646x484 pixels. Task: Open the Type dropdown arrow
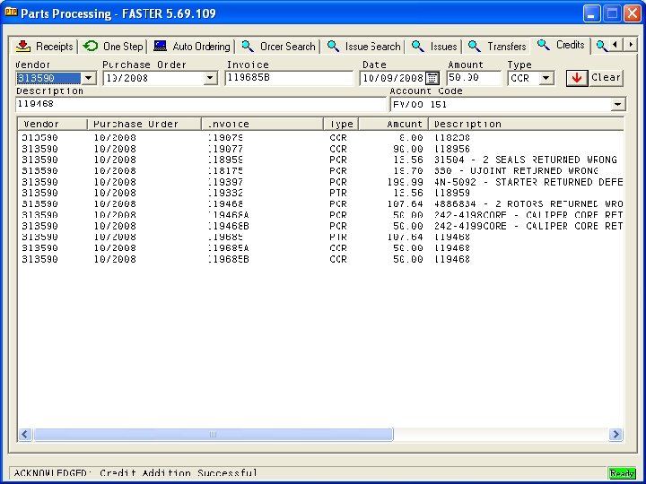(546, 78)
